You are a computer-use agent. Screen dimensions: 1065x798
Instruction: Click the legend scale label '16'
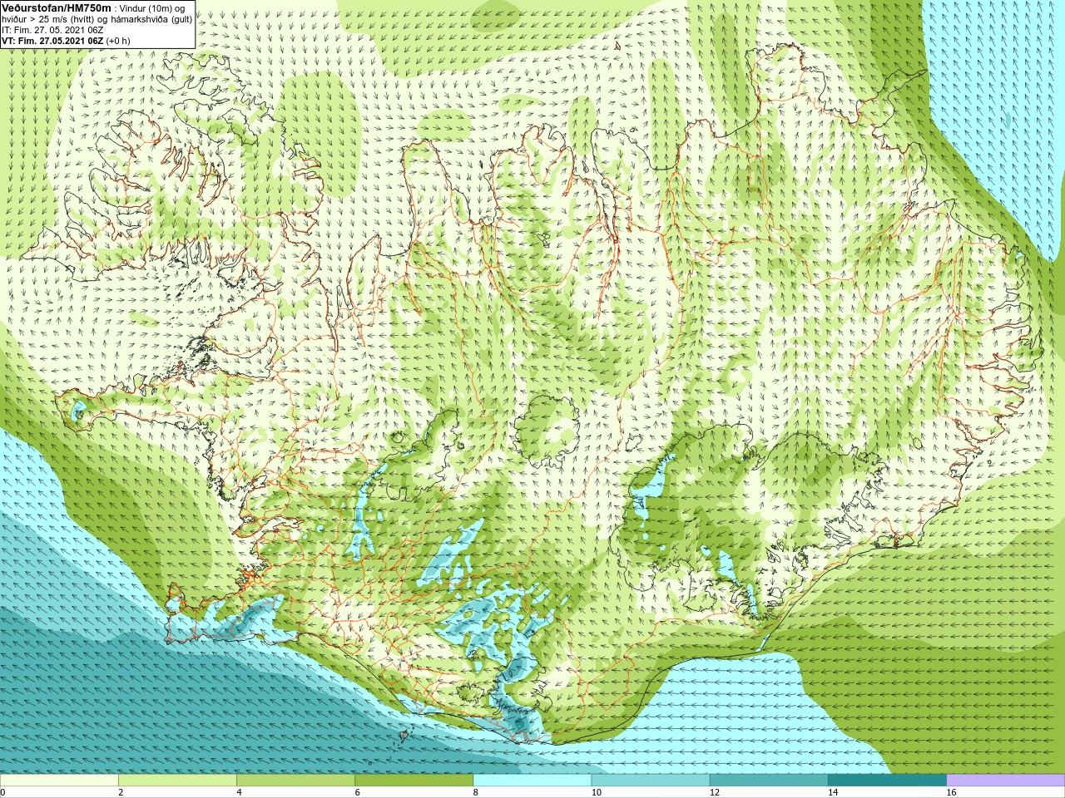click(x=951, y=793)
